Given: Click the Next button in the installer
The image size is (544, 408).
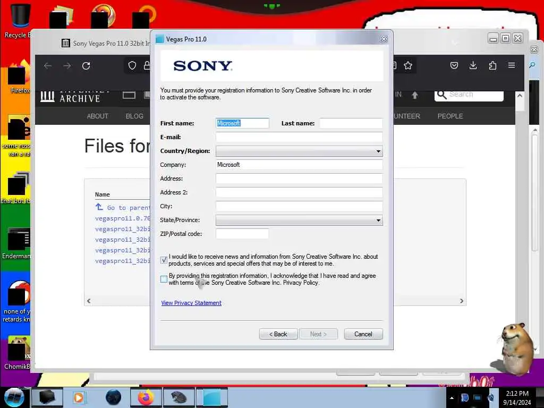Looking at the screenshot, I should pyautogui.click(x=319, y=334).
